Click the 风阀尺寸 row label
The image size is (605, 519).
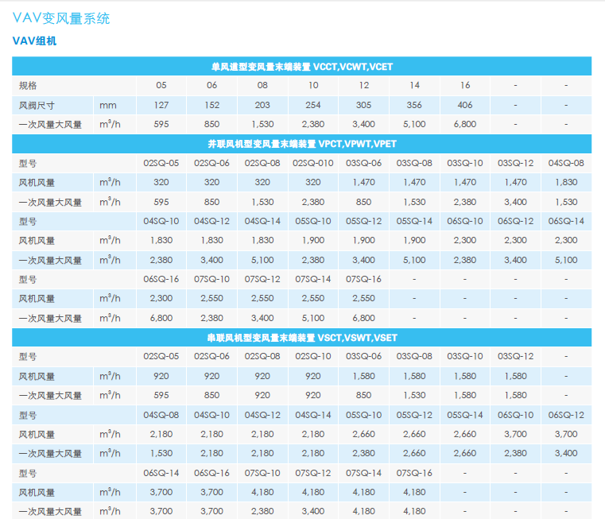click(x=37, y=105)
